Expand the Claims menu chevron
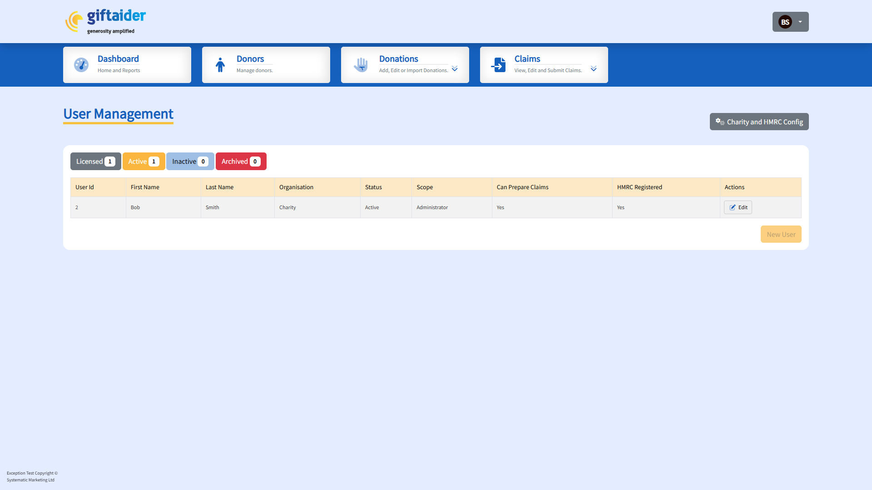 pyautogui.click(x=594, y=69)
